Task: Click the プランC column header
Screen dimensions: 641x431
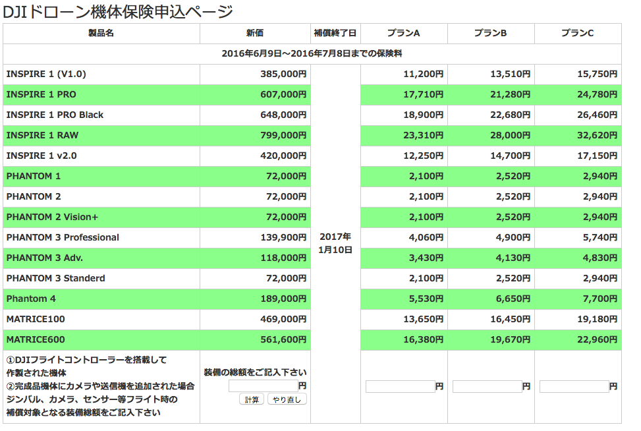Action: (x=578, y=33)
